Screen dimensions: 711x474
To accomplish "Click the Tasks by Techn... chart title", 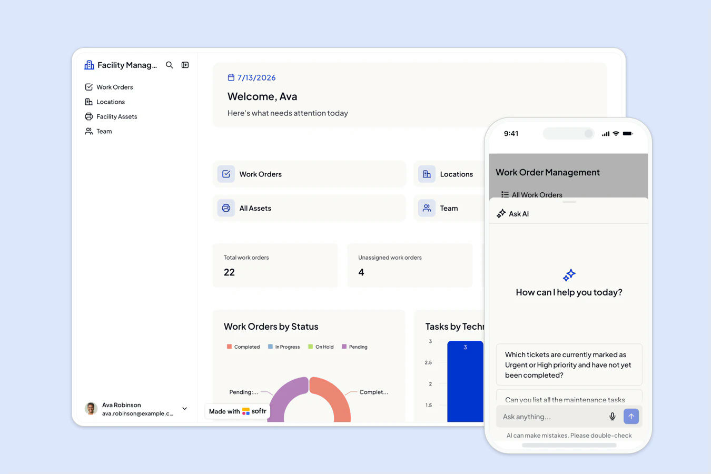I will tap(455, 327).
